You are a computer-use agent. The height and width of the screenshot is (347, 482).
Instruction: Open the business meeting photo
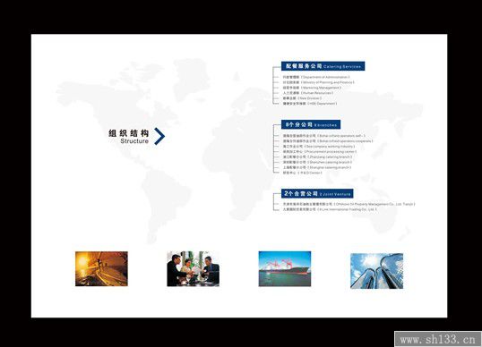[193, 269]
